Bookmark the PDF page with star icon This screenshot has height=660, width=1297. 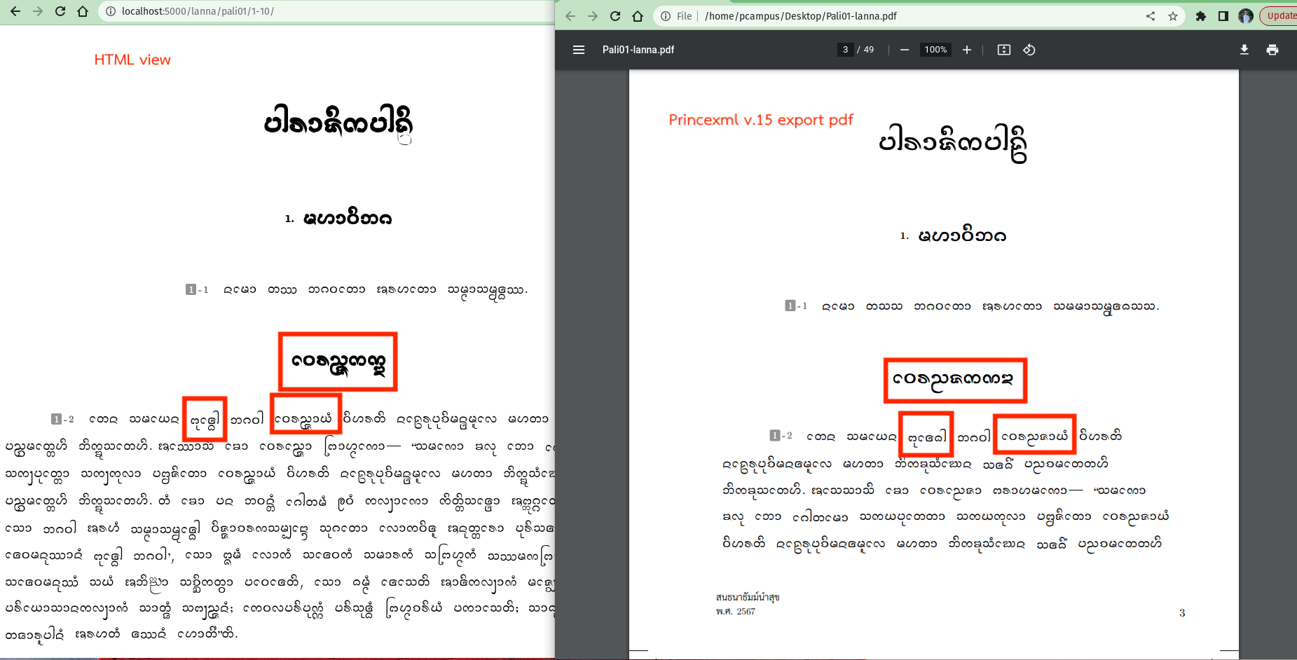pyautogui.click(x=1172, y=16)
